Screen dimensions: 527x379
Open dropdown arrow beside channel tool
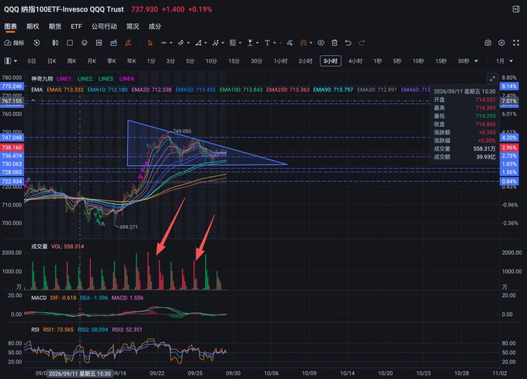[188, 43]
